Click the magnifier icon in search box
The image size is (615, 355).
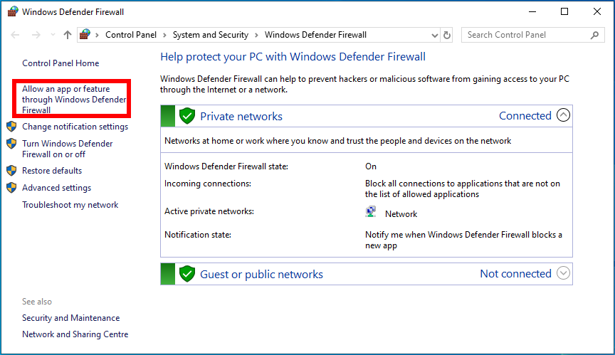click(x=594, y=35)
